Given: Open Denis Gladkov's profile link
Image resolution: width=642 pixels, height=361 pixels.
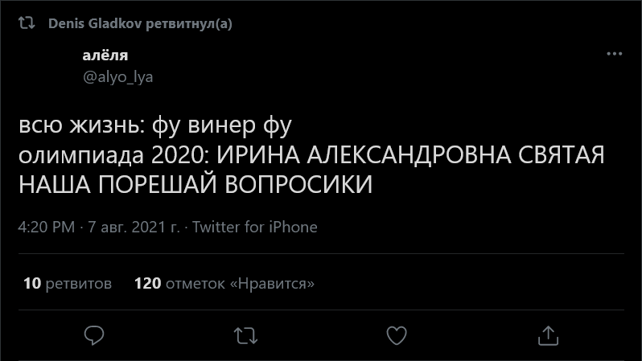Looking at the screenshot, I should [x=95, y=24].
